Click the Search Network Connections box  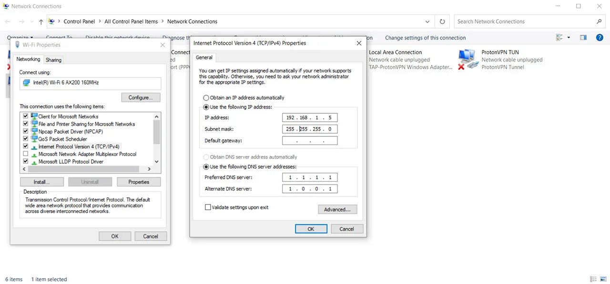pos(529,21)
